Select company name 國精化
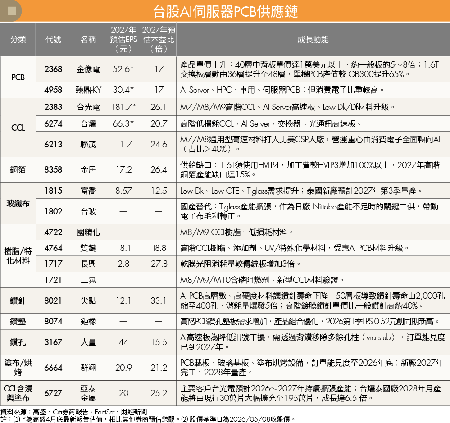The height and width of the screenshot is (423, 450). [88, 232]
